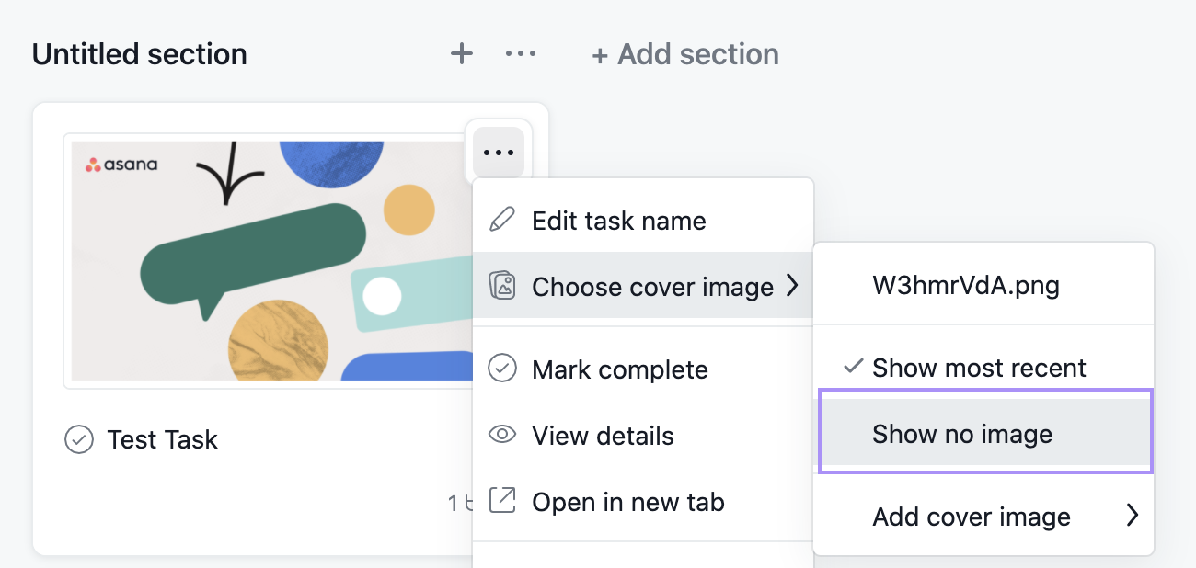Image resolution: width=1196 pixels, height=568 pixels.
Task: Select the checked Show most recent option
Action: 979,369
